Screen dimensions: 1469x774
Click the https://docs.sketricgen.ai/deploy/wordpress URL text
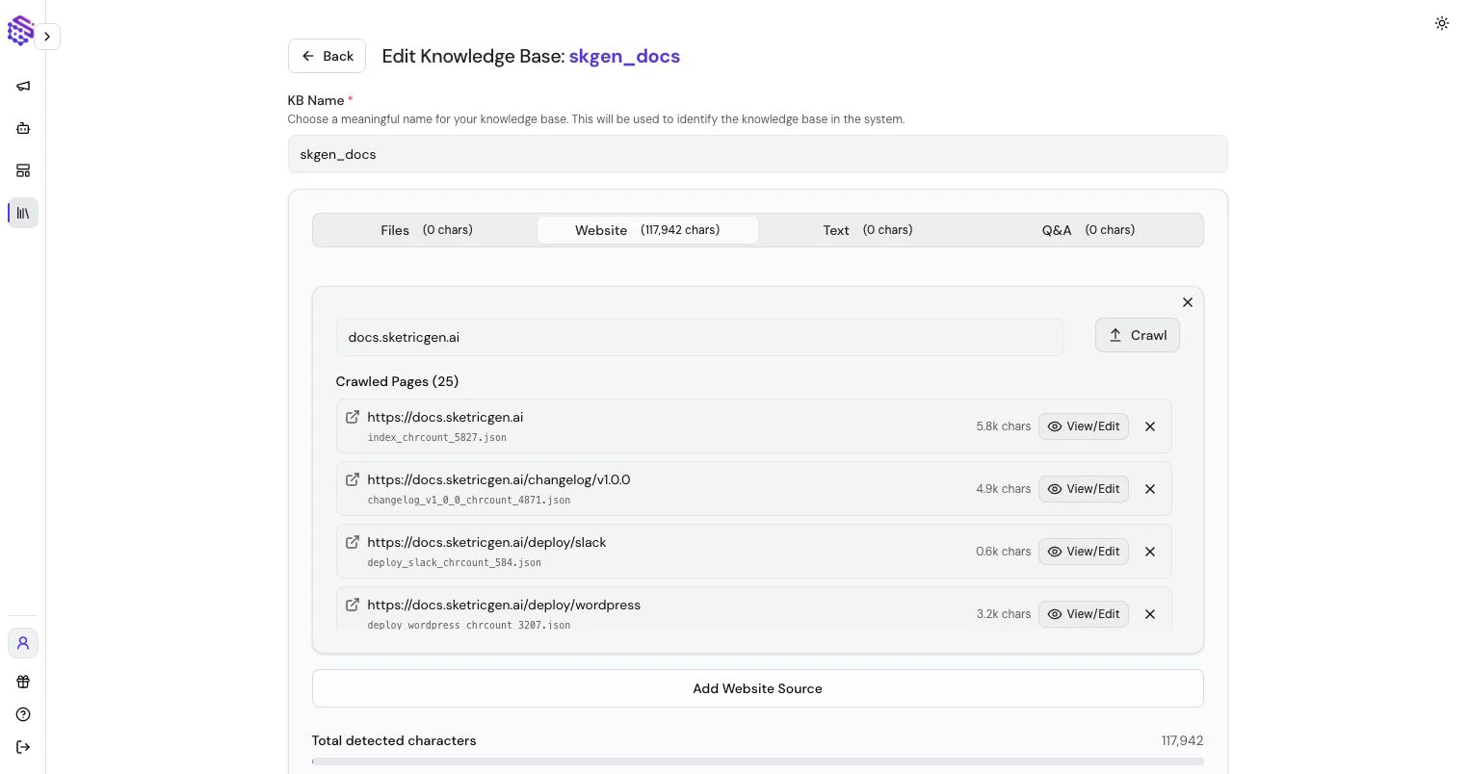(504, 605)
